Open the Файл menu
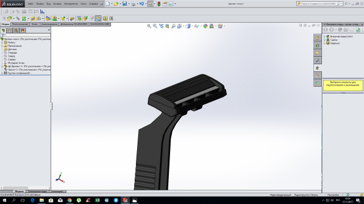 click(x=30, y=4)
